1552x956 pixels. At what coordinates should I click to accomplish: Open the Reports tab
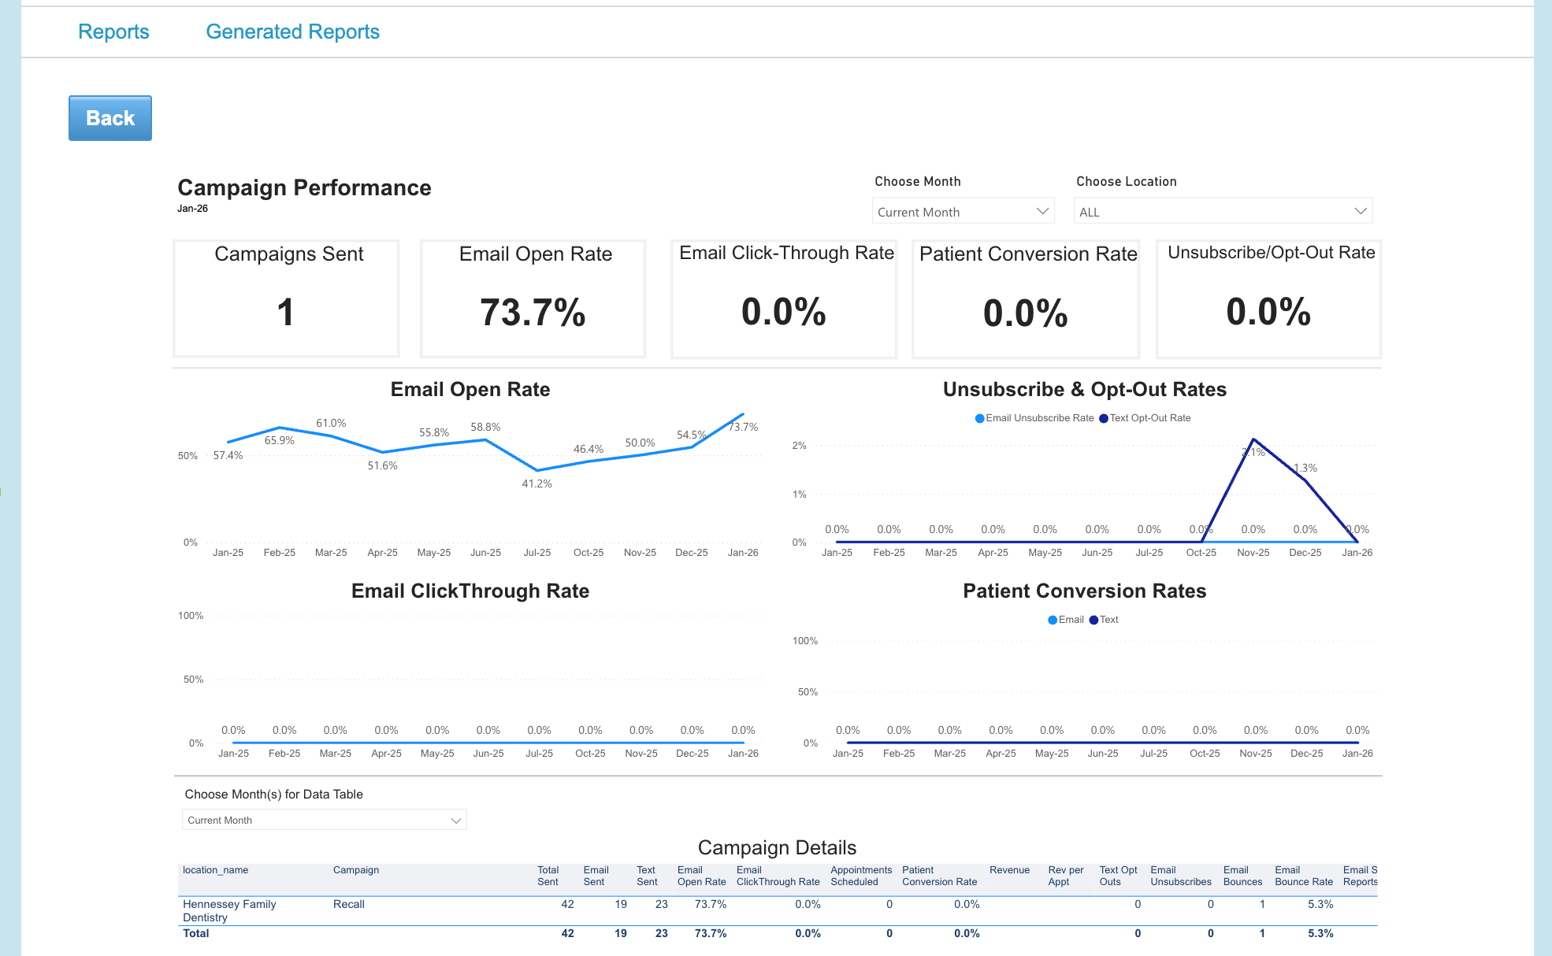click(x=113, y=31)
